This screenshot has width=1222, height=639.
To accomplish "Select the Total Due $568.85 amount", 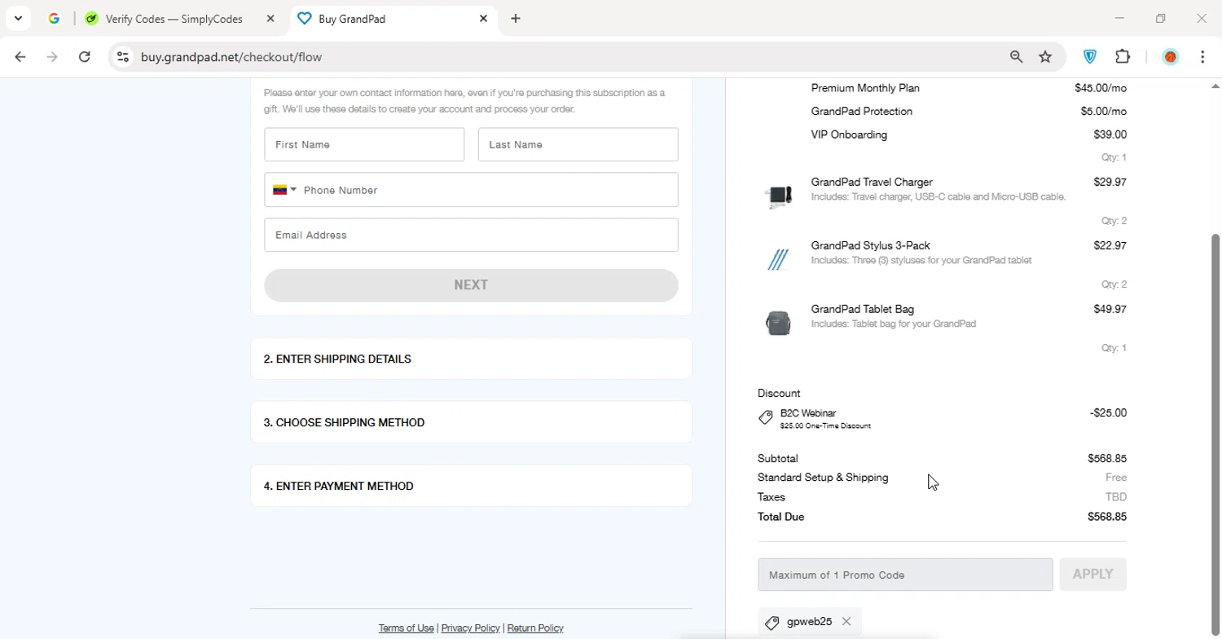I will [1107, 517].
